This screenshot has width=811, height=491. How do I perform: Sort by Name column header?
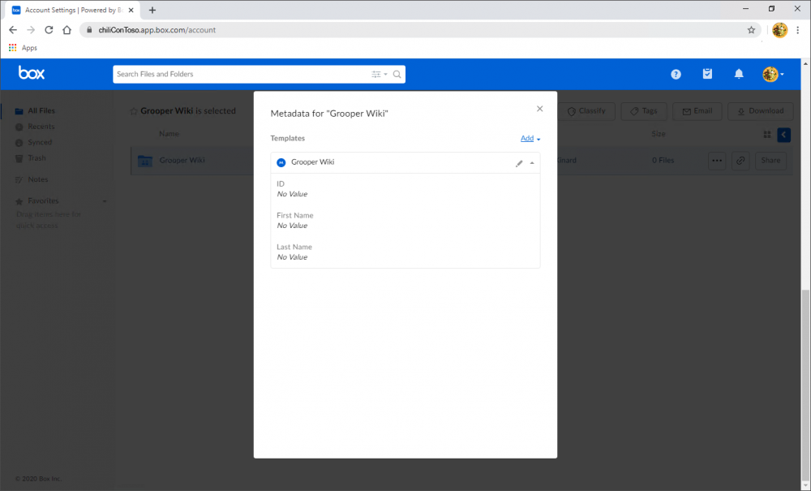[x=169, y=134]
